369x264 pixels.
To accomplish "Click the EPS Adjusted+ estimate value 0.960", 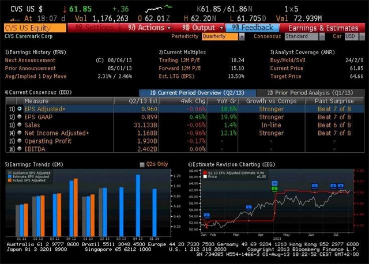I will [x=149, y=109].
